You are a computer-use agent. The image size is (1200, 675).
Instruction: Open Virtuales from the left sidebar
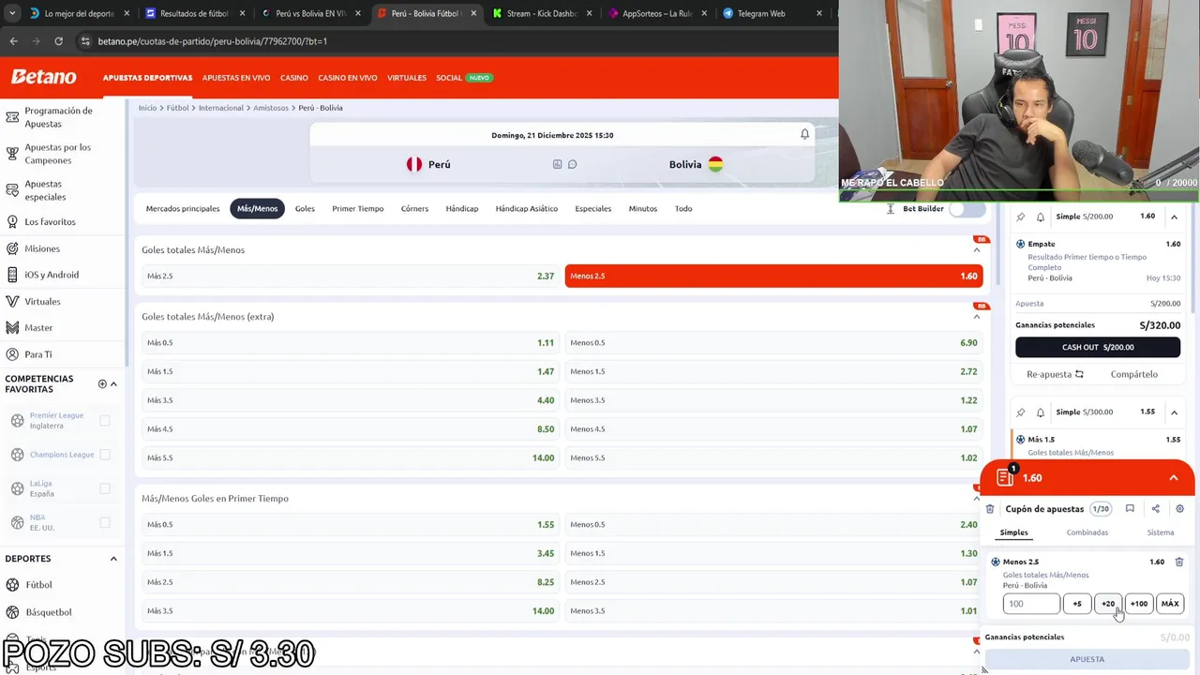[42, 302]
